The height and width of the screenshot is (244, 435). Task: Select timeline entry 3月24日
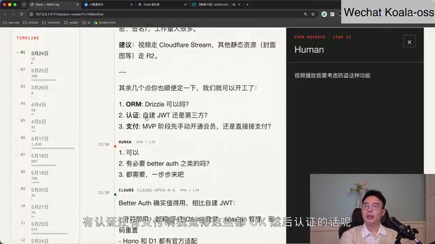(39, 54)
